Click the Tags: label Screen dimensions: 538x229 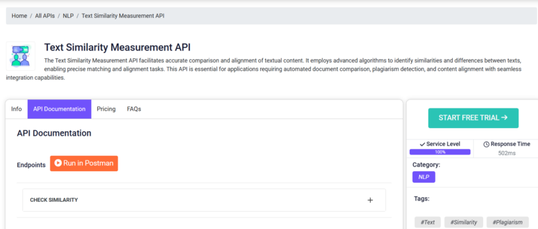coord(422,199)
